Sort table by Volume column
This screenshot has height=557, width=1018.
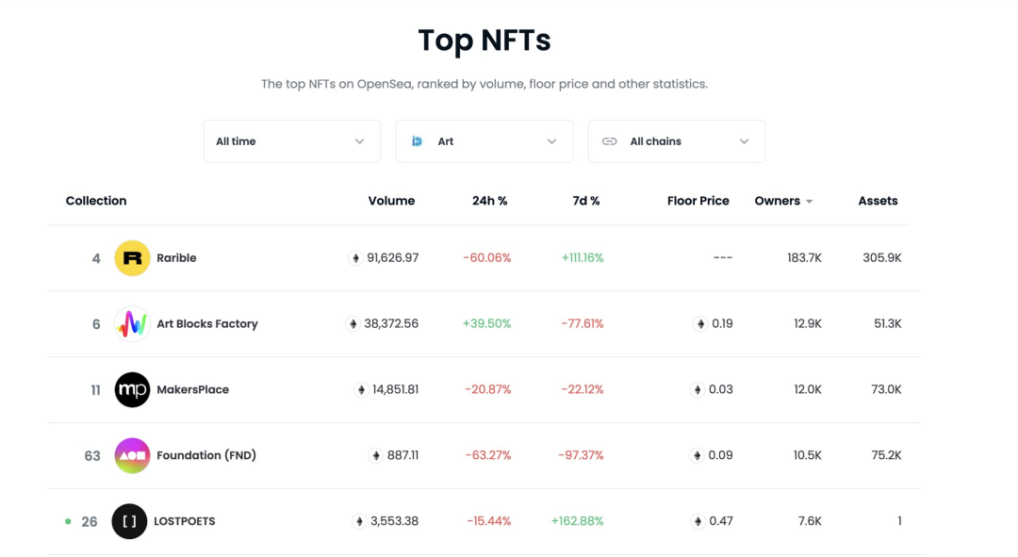[391, 201]
